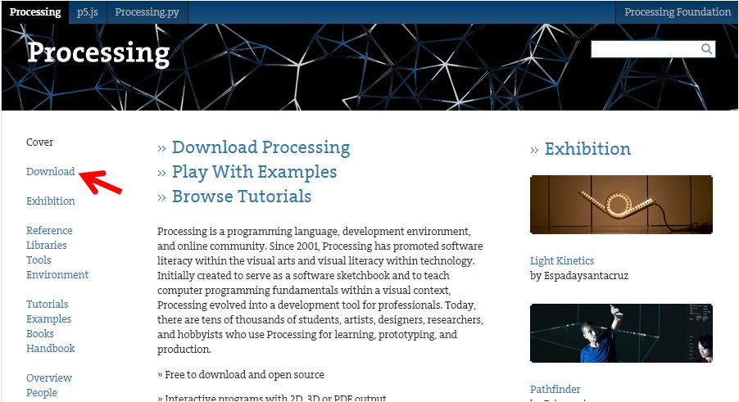Go to the Reference page
The image size is (739, 402).
coord(49,231)
